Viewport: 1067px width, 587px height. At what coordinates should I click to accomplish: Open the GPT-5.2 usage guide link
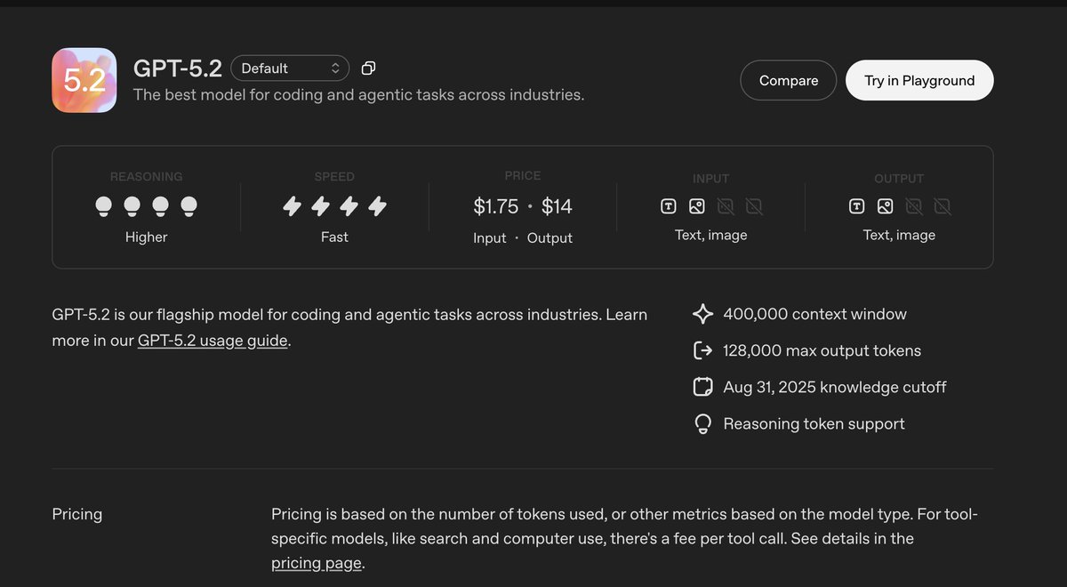pyautogui.click(x=213, y=341)
